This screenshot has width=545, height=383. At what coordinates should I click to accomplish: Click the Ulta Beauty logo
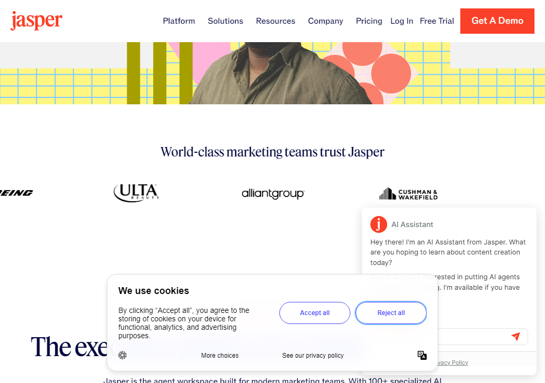137,193
